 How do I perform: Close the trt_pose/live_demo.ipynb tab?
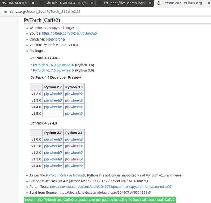(x=150, y=3)
